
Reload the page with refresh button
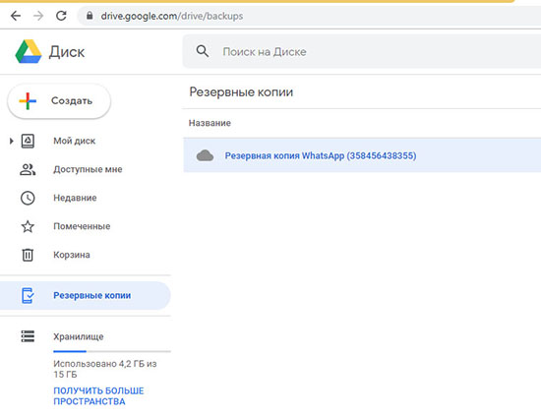61,16
